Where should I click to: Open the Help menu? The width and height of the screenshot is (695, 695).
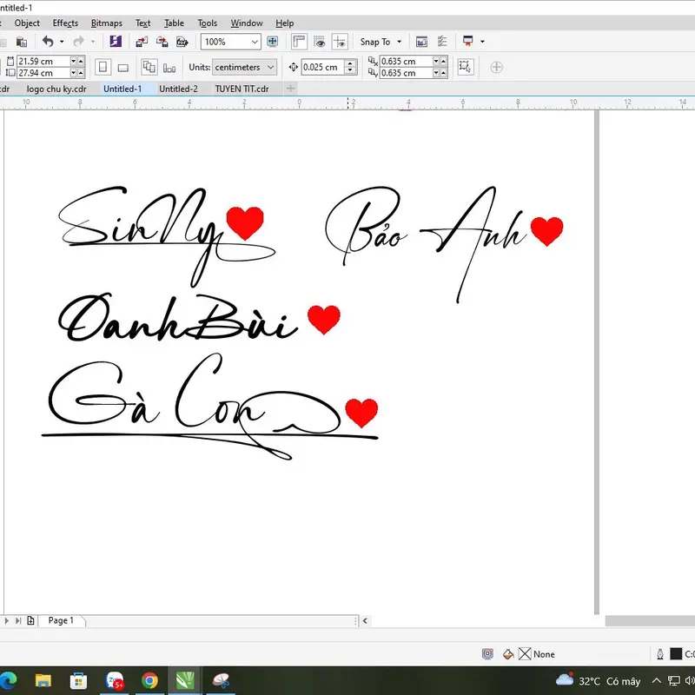tap(285, 23)
